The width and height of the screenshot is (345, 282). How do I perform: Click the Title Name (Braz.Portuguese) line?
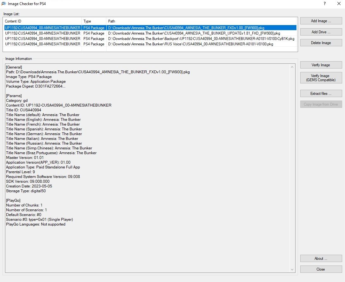[x=51, y=153]
